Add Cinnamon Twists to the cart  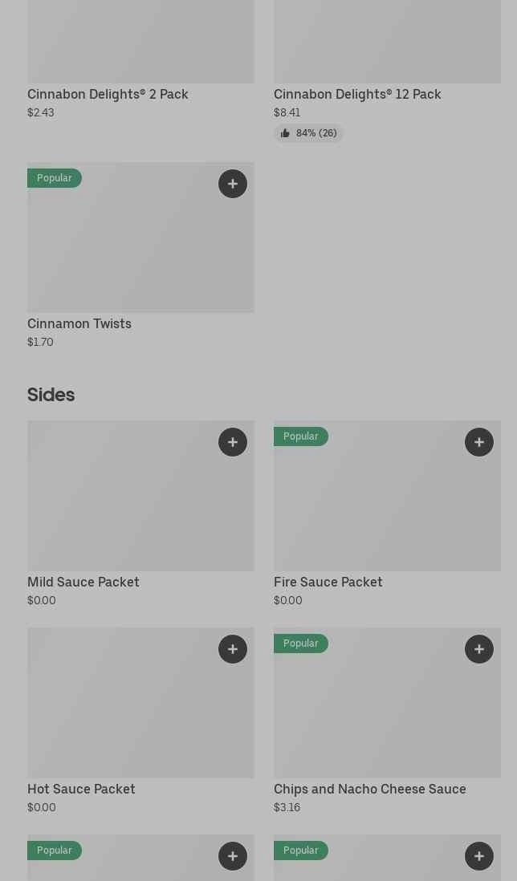pyautogui.click(x=233, y=184)
